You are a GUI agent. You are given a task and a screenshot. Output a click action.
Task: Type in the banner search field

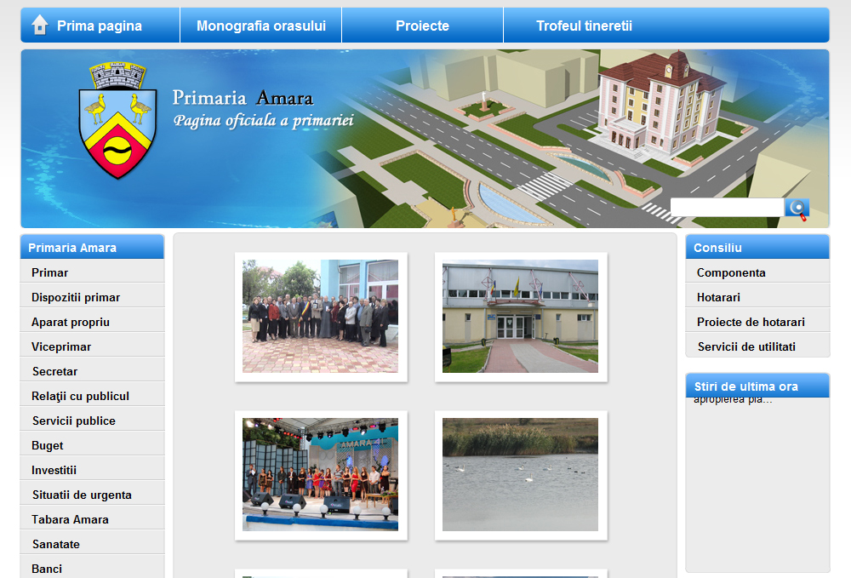click(x=726, y=208)
